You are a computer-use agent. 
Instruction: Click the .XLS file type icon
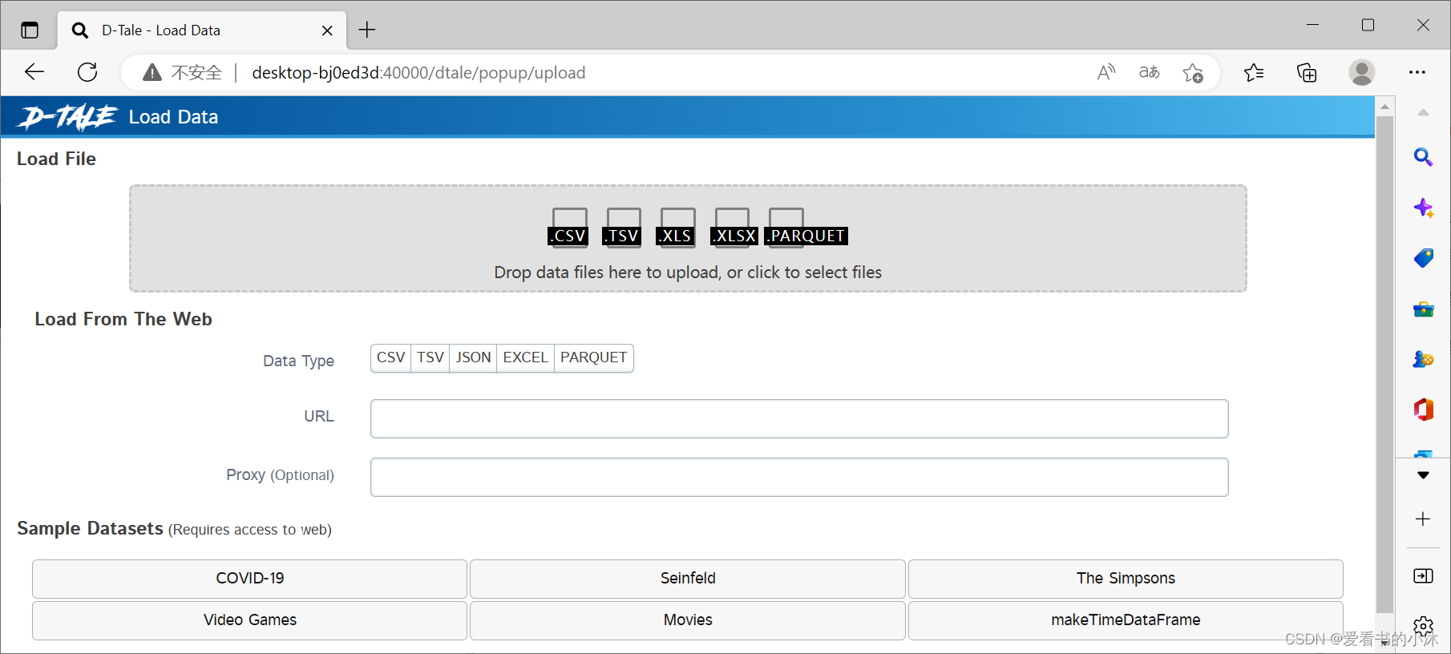coord(676,227)
